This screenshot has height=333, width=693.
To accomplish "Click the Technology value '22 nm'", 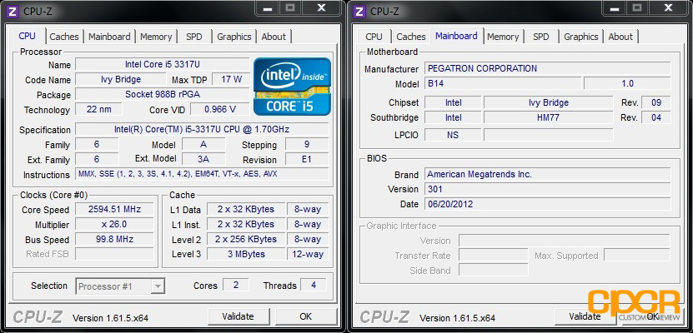I will tap(98, 109).
